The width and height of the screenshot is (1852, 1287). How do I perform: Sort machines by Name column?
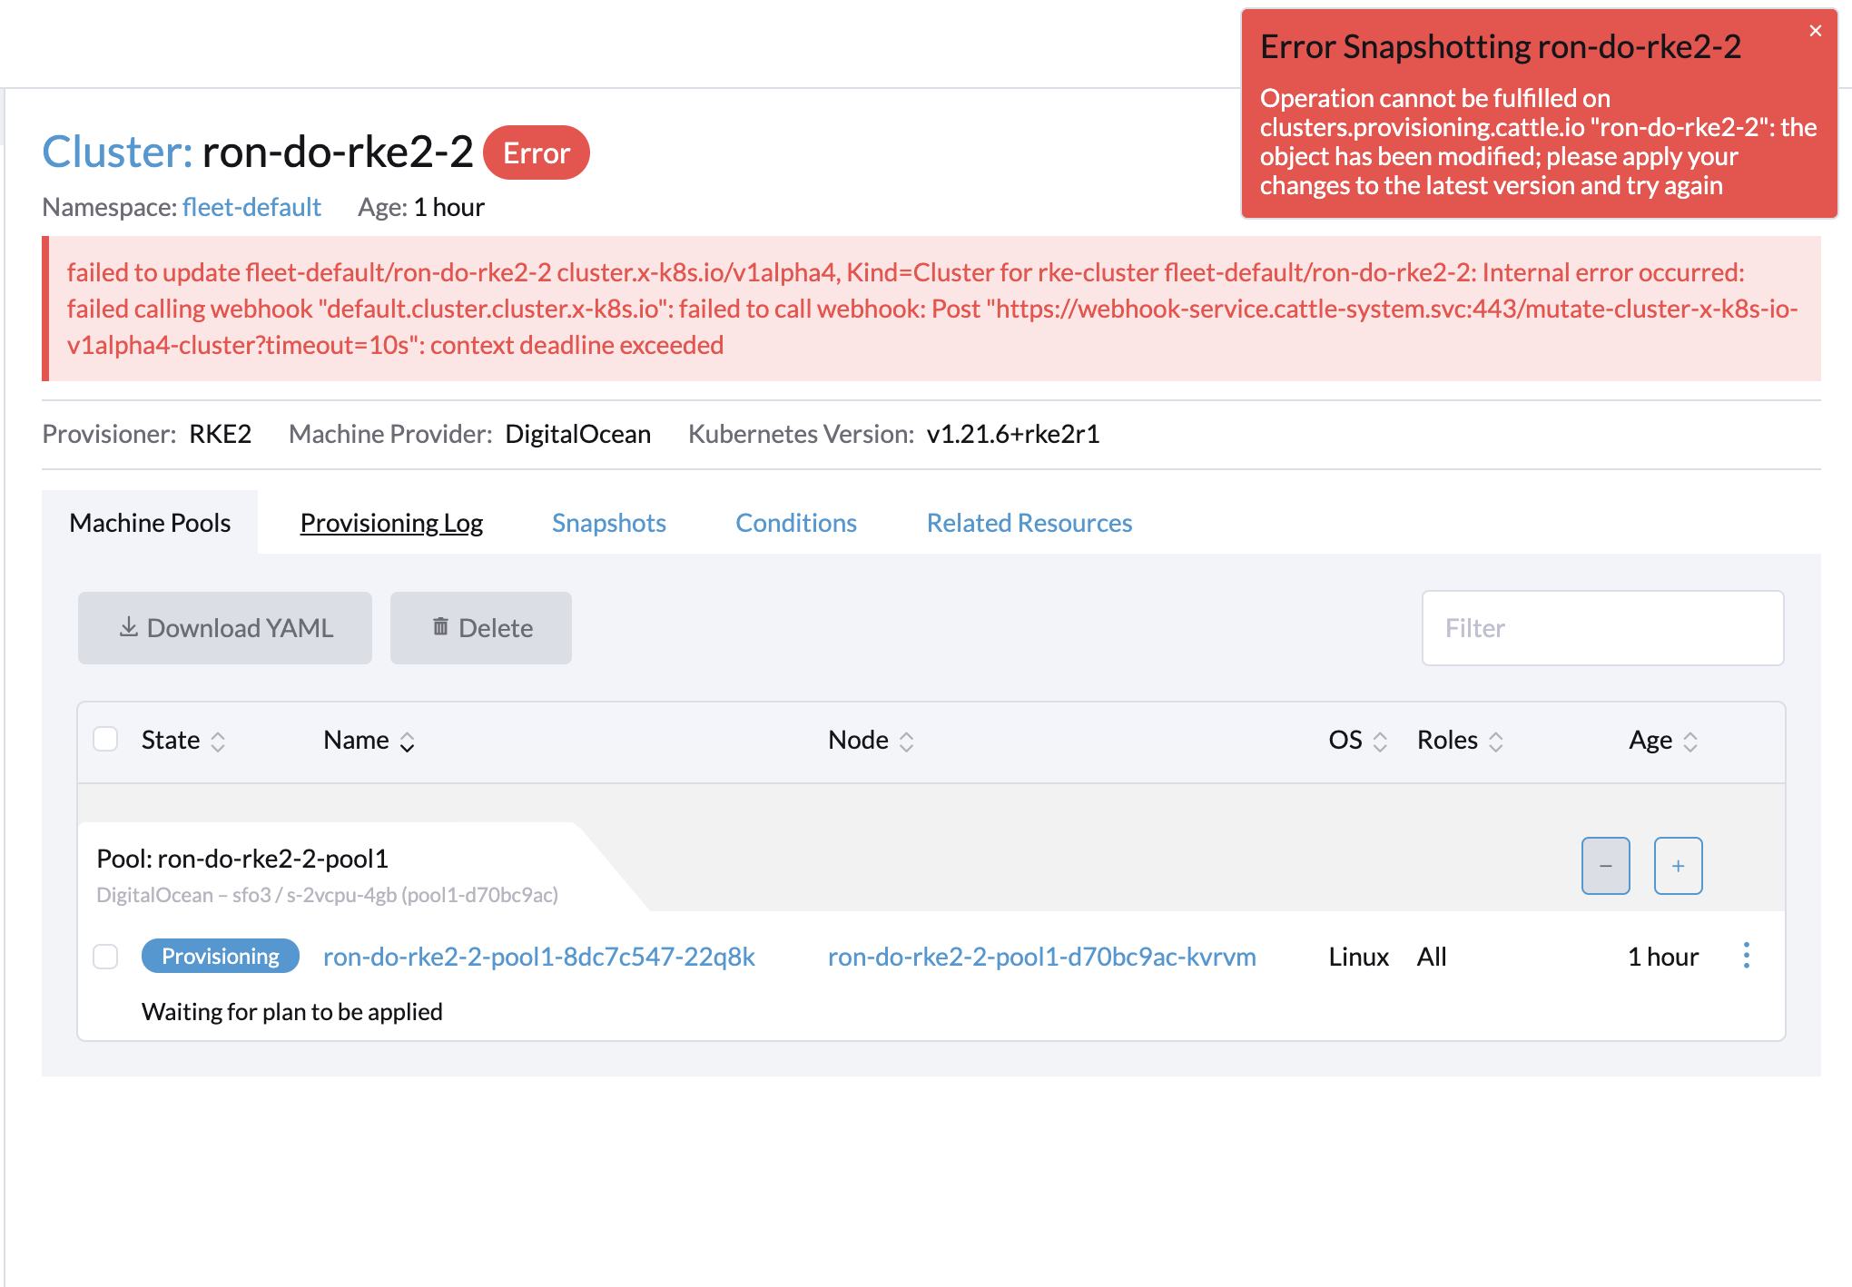408,741
